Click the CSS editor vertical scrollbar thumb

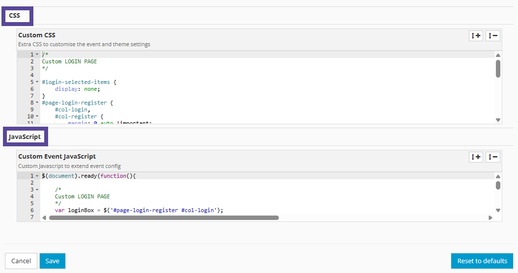click(498, 69)
